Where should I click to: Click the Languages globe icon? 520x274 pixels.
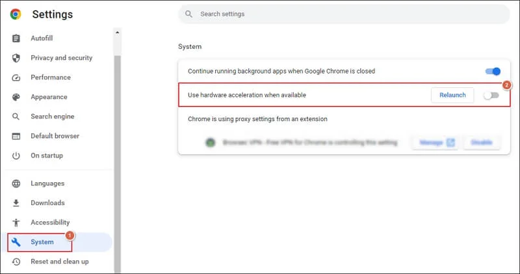click(x=16, y=184)
